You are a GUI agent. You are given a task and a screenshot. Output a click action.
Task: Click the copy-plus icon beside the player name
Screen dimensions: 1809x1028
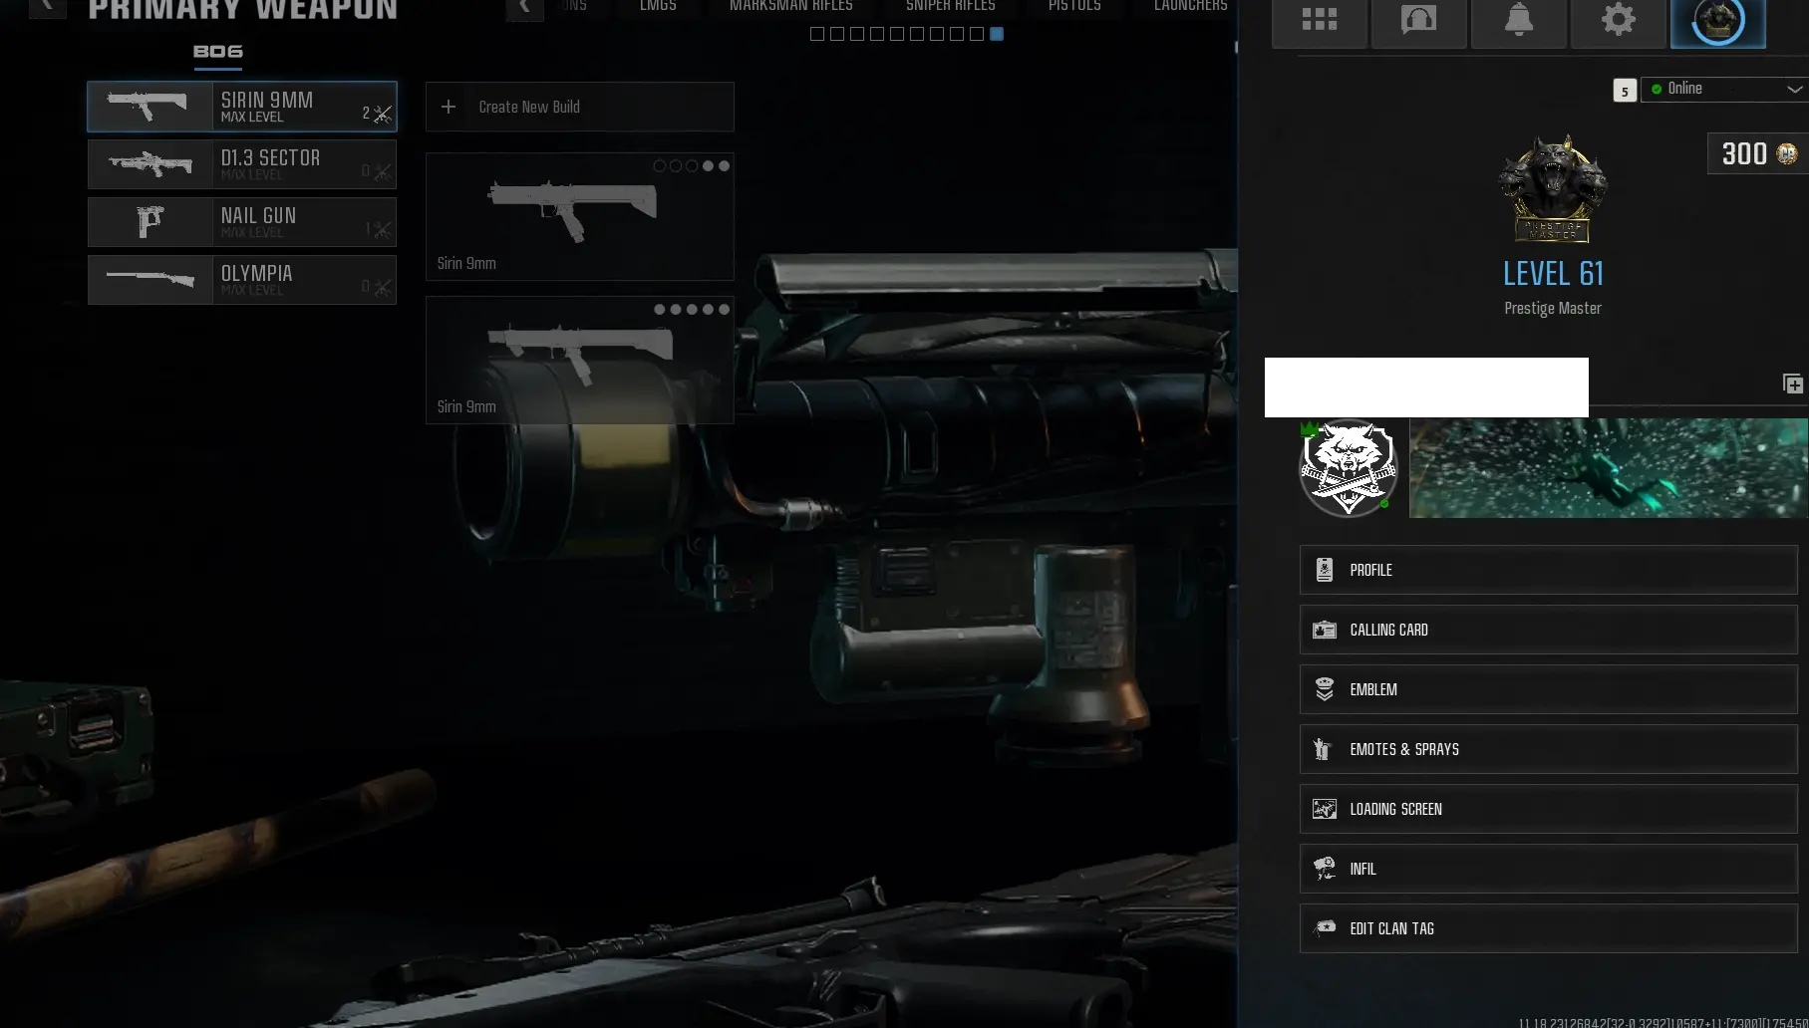click(1792, 385)
